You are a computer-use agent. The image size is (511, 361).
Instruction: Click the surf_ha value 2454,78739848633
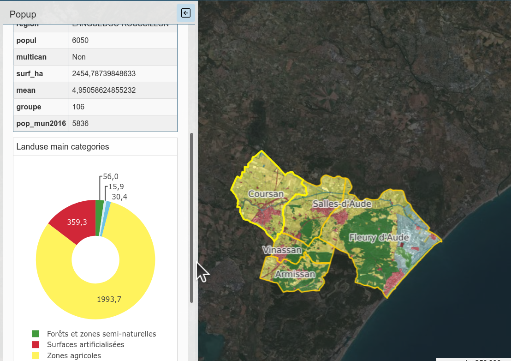[x=104, y=74]
